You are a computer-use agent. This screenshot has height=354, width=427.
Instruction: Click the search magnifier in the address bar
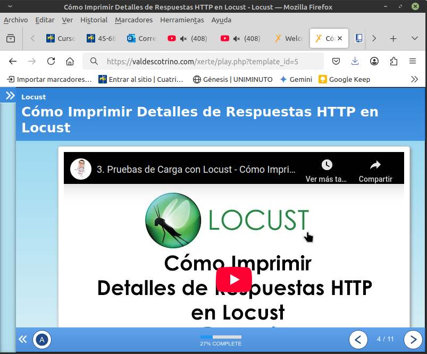(94, 61)
